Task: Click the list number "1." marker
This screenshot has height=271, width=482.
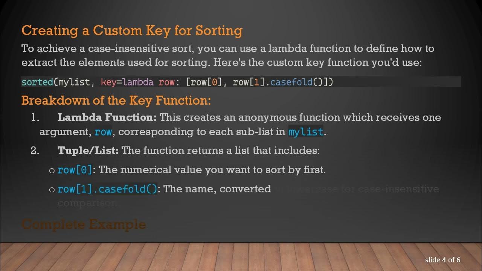Action: (x=35, y=117)
